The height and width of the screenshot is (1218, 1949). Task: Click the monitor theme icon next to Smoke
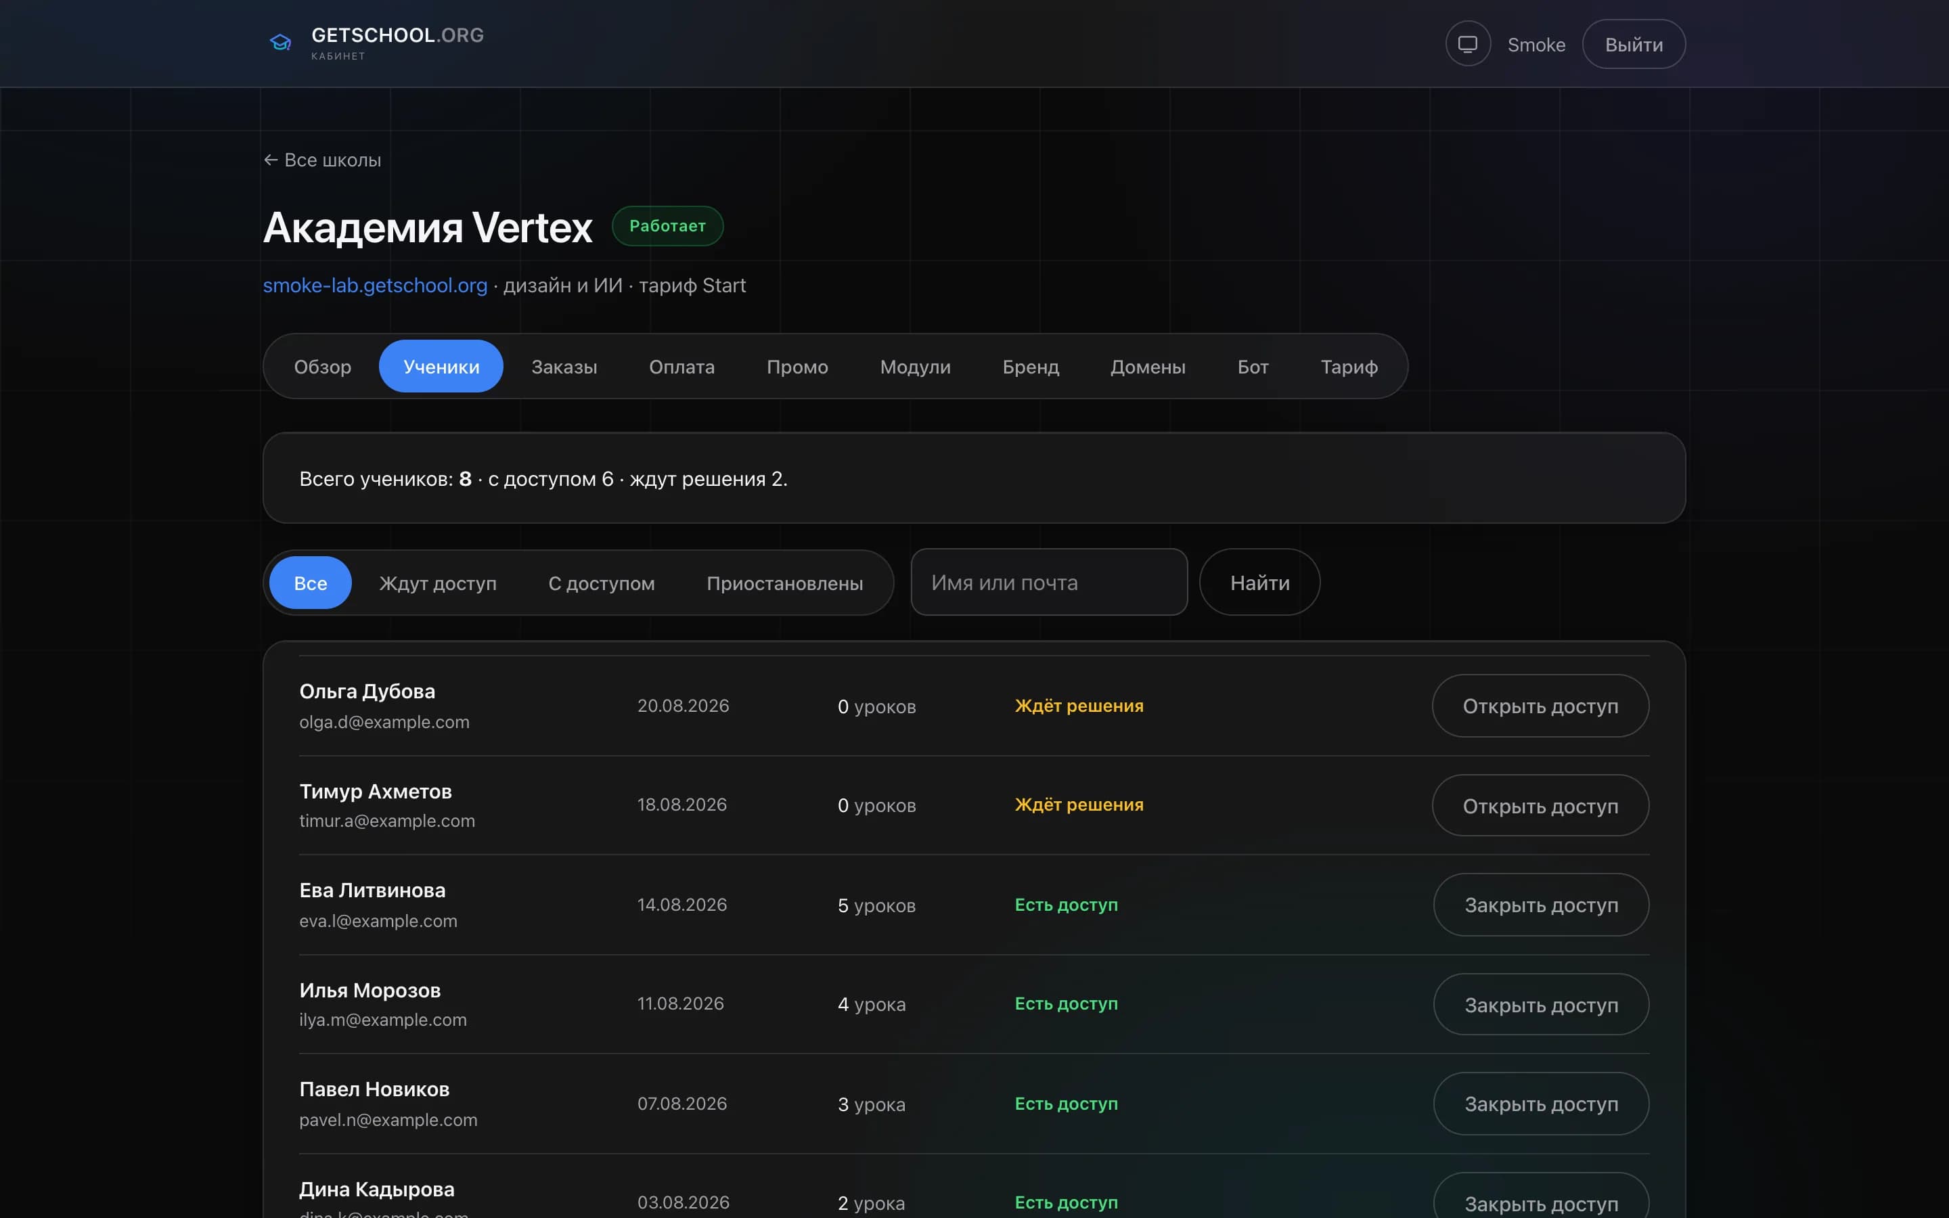pyautogui.click(x=1467, y=44)
